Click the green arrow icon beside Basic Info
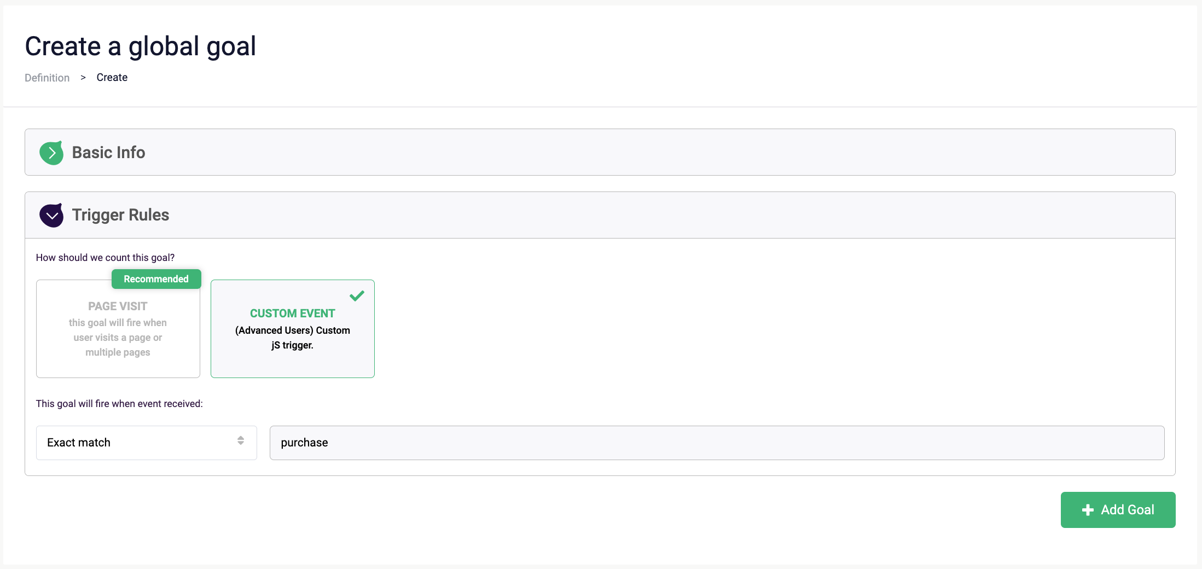 (x=51, y=153)
